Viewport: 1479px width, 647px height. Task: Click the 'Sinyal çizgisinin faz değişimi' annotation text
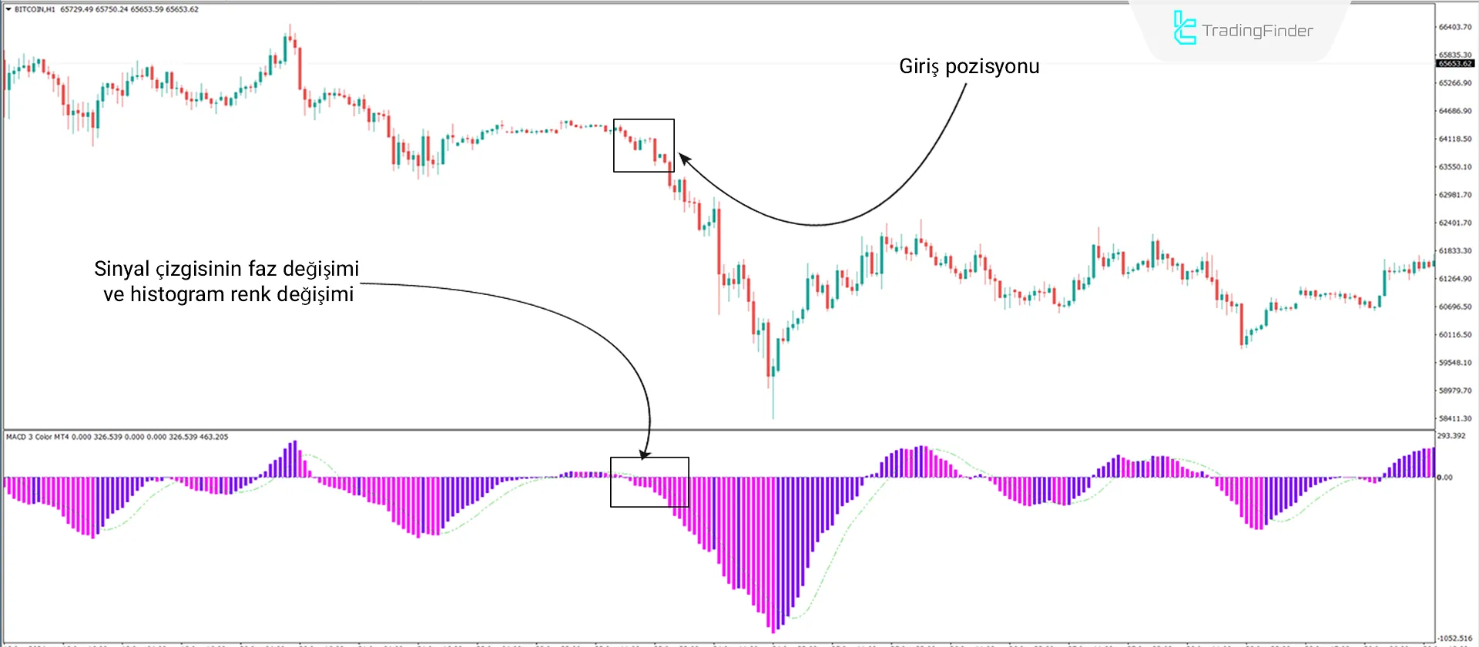click(x=226, y=269)
